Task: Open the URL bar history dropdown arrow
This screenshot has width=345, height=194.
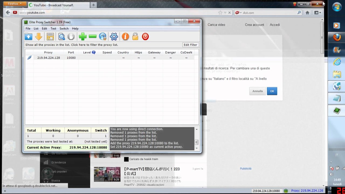Action: [x=225, y=12]
